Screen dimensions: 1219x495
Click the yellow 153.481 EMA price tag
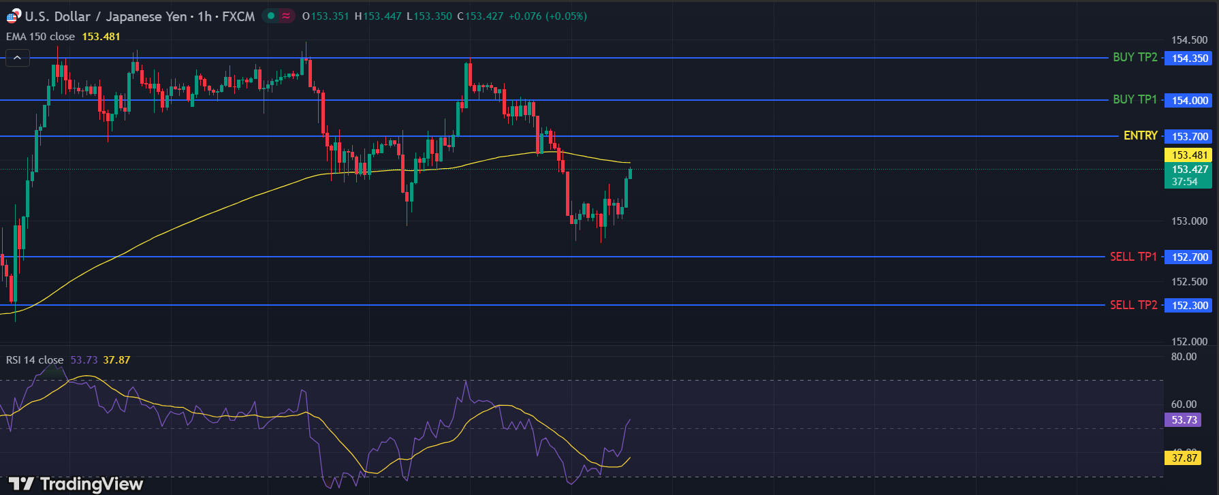[x=1189, y=155]
